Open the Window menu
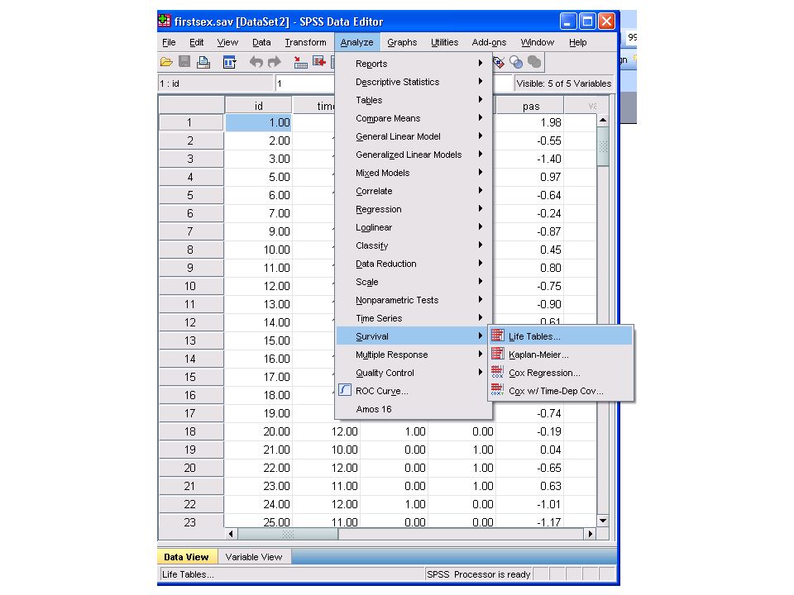 538,42
